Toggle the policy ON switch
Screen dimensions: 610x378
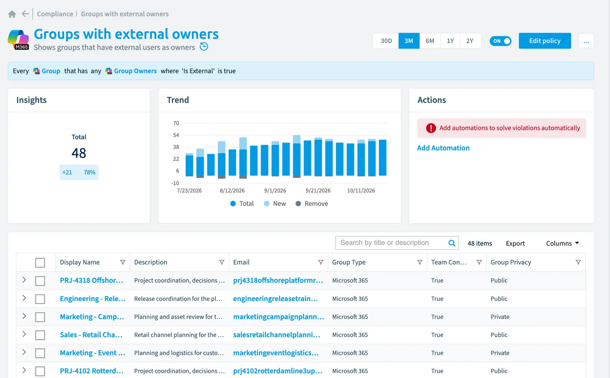point(500,41)
